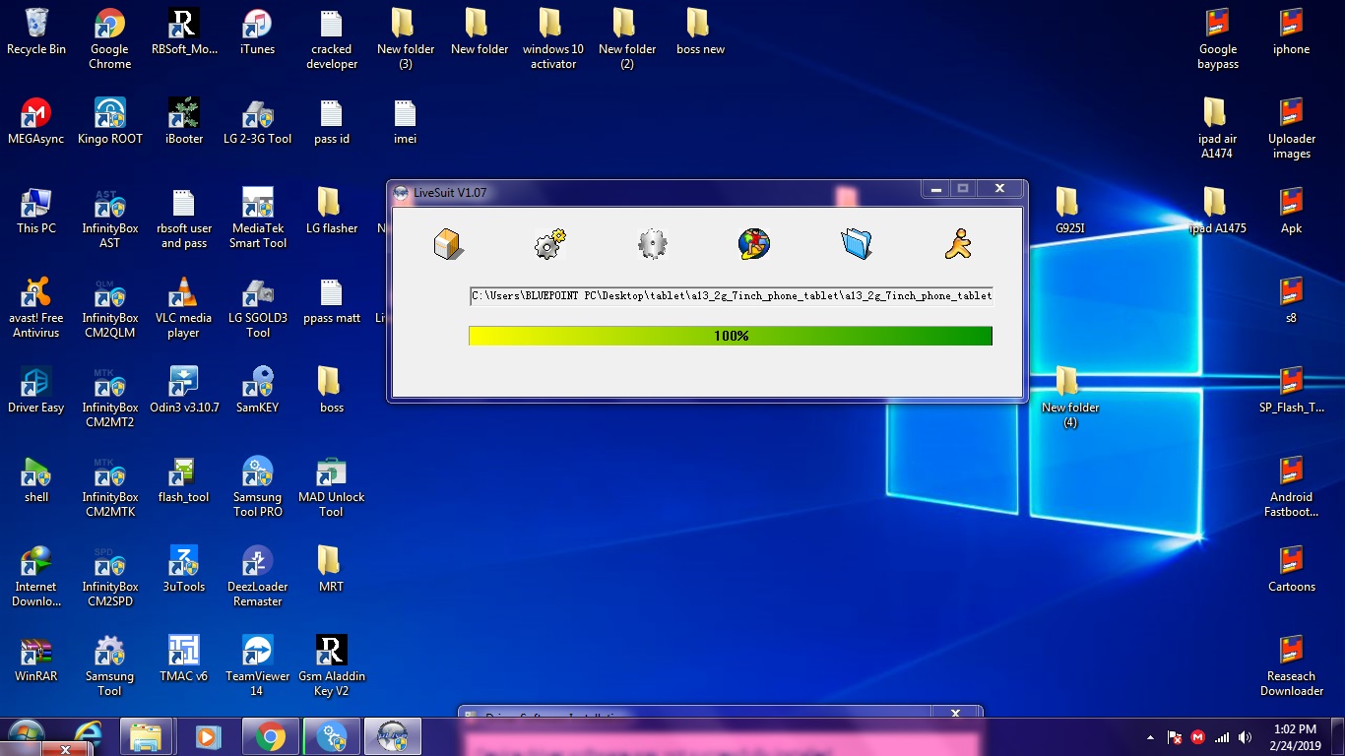
Task: Click the volume speaker tray icon
Action: tap(1246, 737)
